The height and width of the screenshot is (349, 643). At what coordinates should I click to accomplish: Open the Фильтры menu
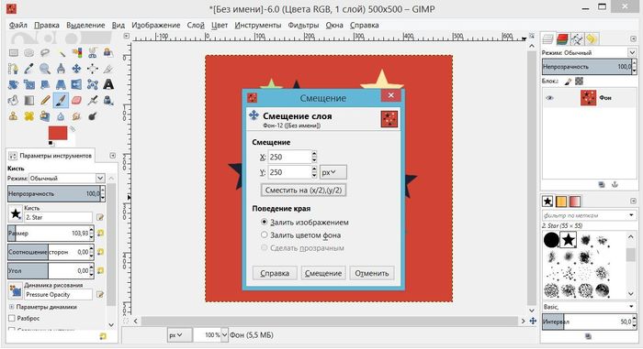pos(303,25)
